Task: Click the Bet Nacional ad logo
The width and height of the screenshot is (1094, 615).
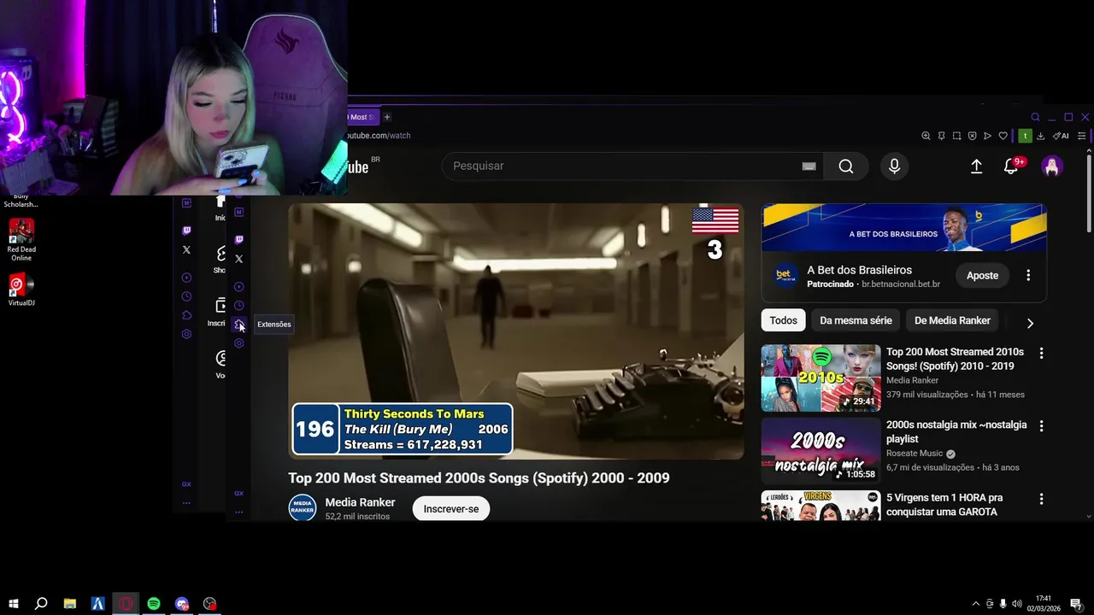Action: click(x=785, y=275)
